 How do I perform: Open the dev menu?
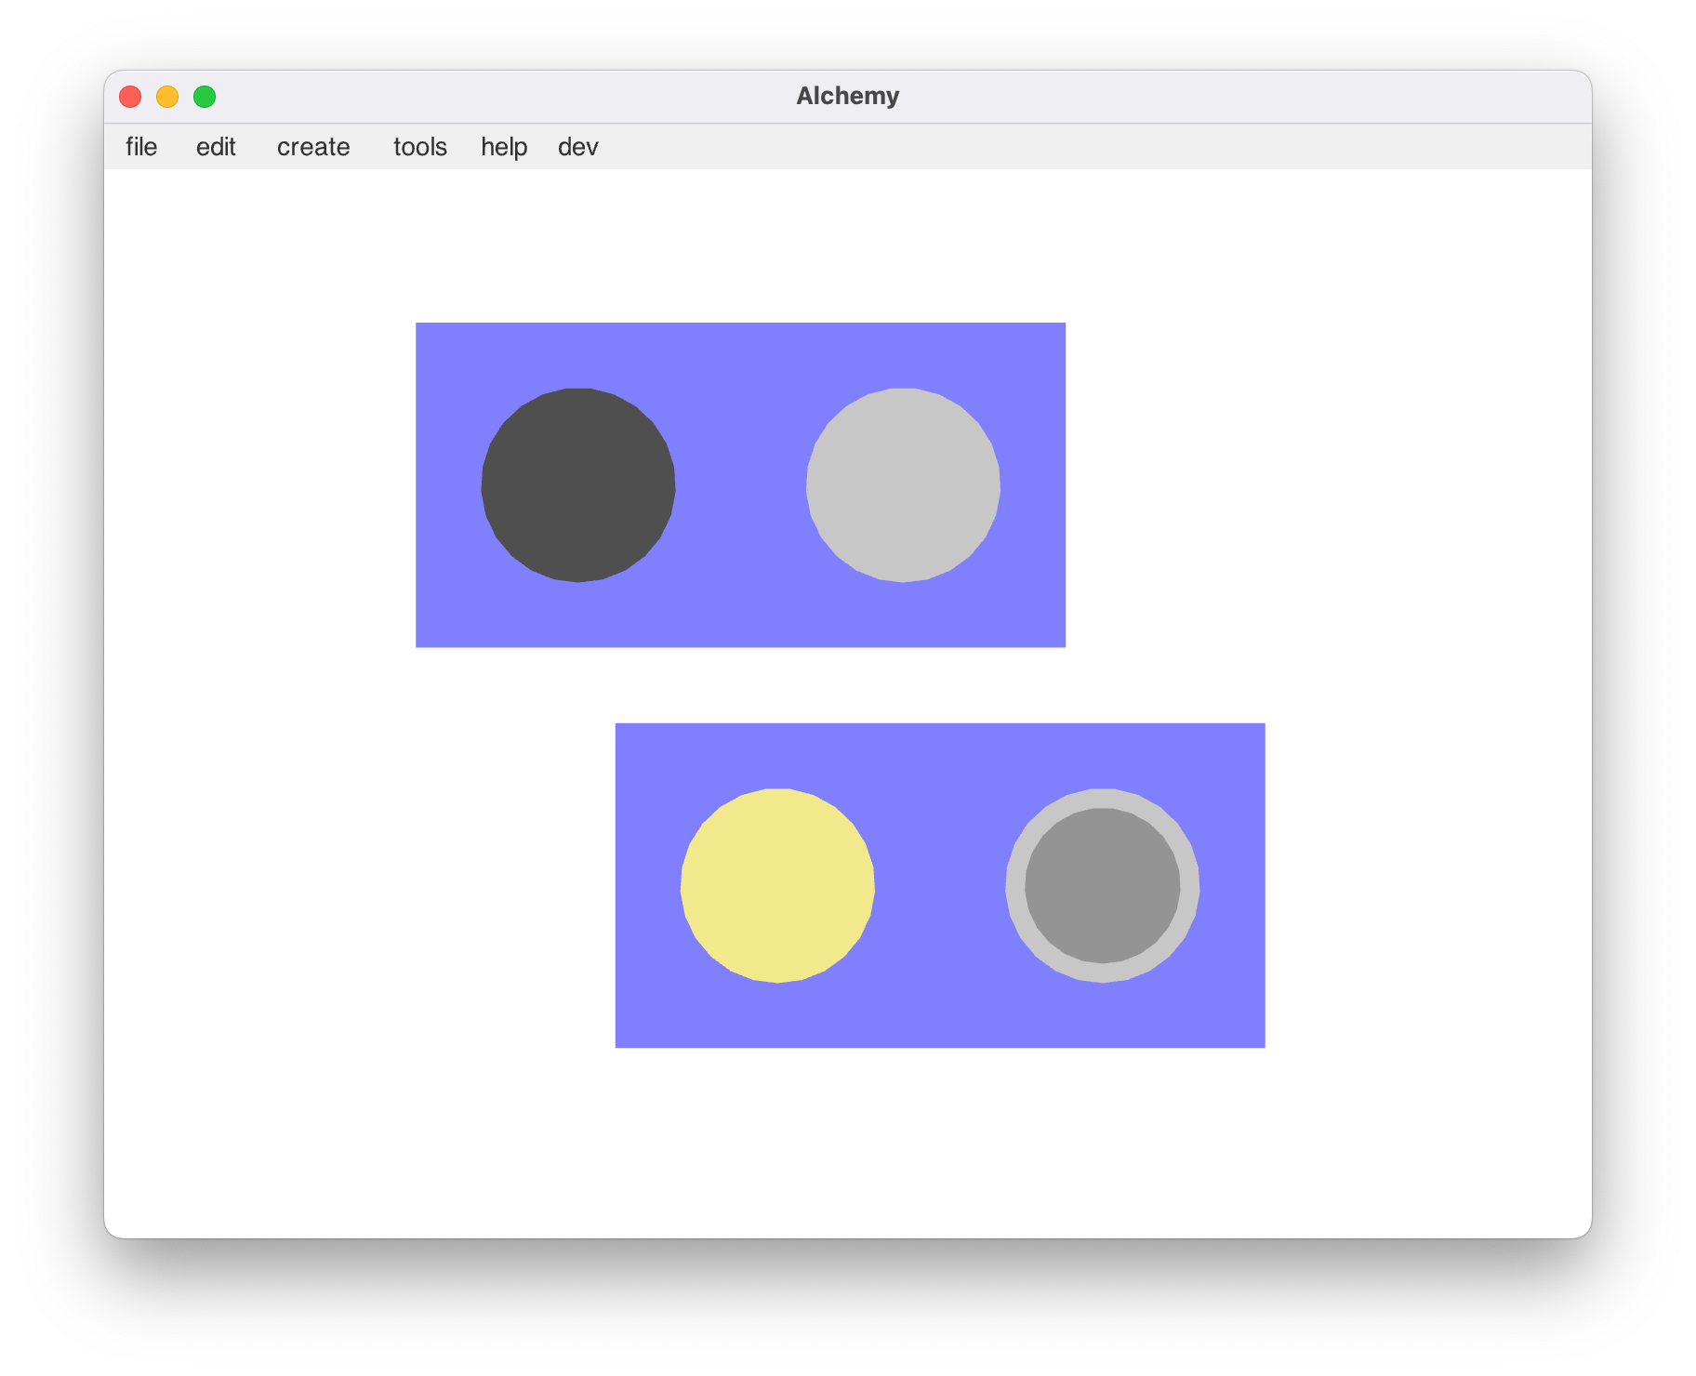577,147
